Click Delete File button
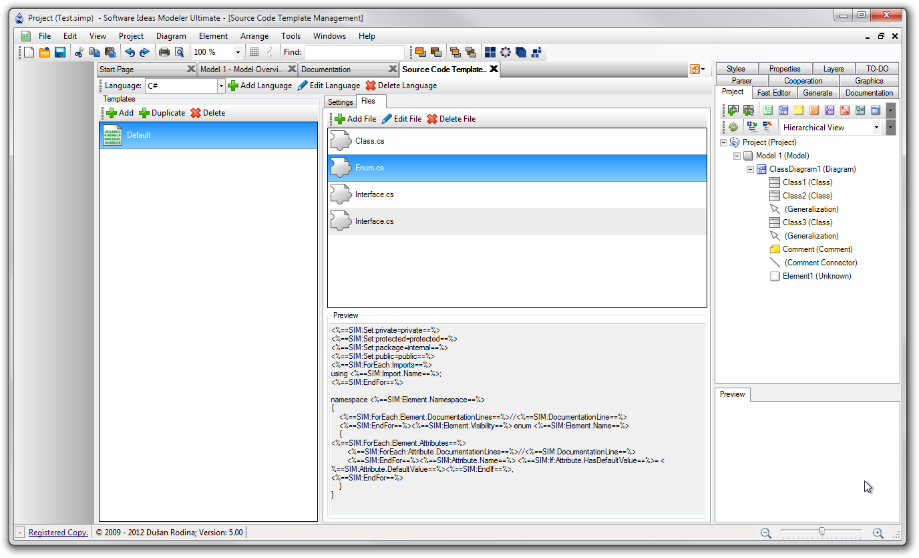The image size is (919, 558). pyautogui.click(x=451, y=119)
